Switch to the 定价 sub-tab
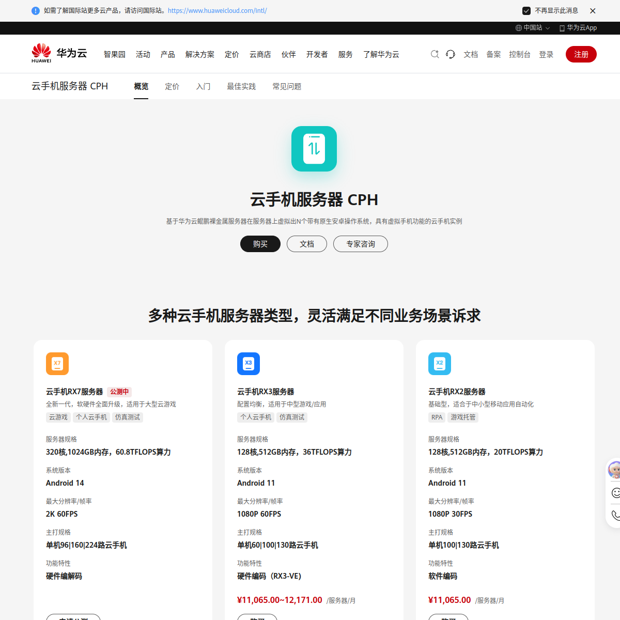This screenshot has width=620, height=620. [x=172, y=86]
